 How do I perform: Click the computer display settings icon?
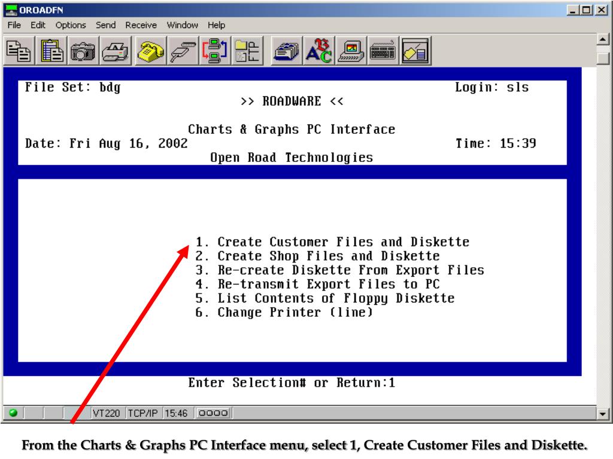(351, 51)
